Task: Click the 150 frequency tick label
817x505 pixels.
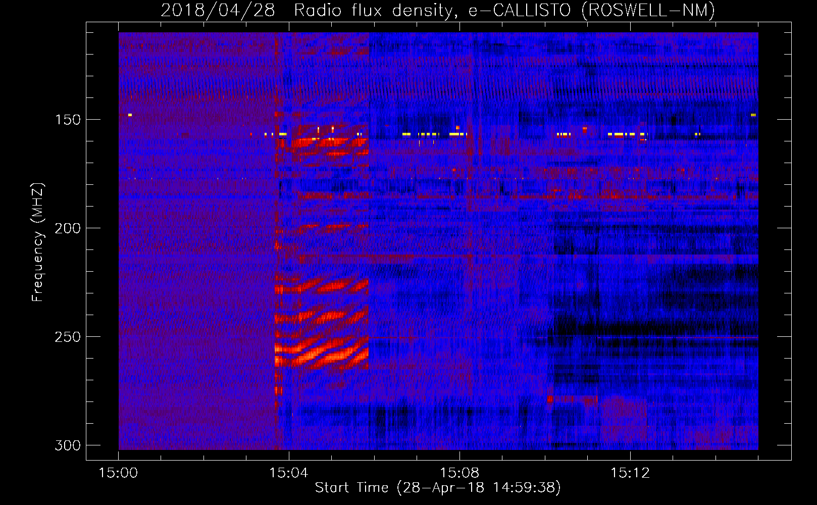Action: point(68,120)
